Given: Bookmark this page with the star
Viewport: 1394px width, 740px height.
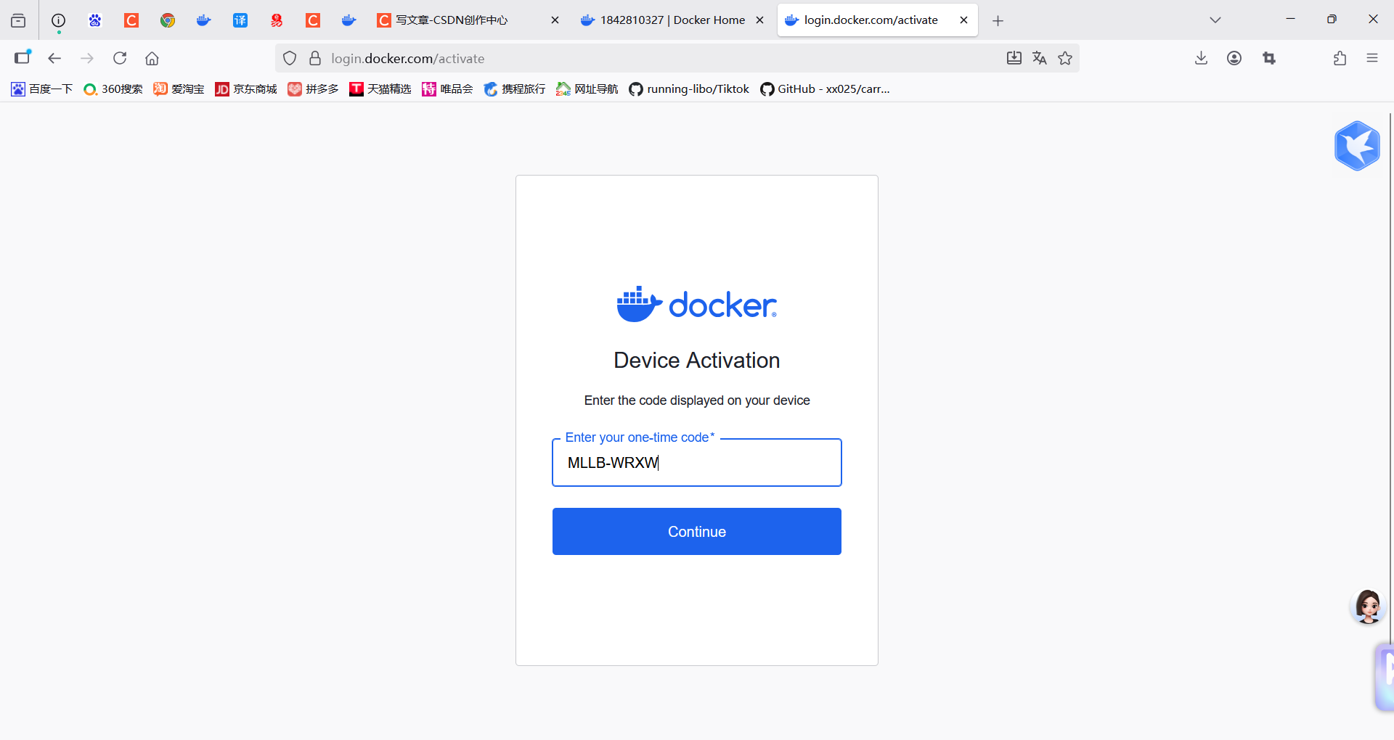Looking at the screenshot, I should click(1065, 58).
